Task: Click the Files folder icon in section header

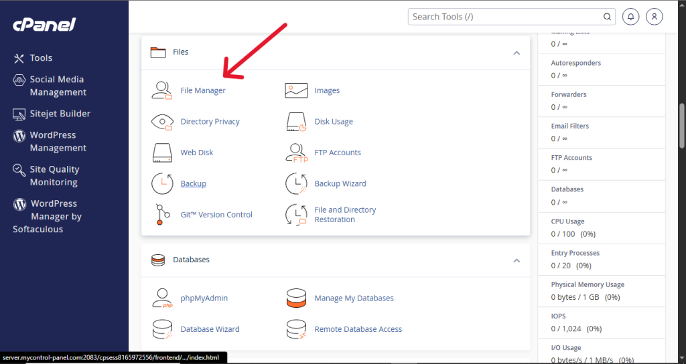Action: pos(158,52)
